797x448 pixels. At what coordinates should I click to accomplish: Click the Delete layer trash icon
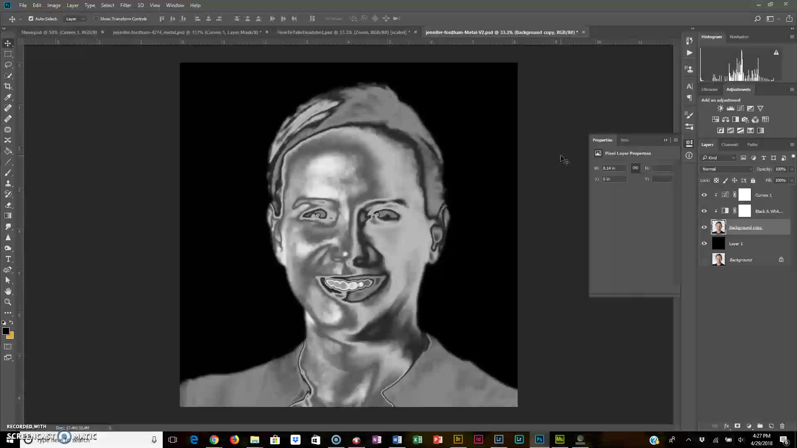pyautogui.click(x=782, y=426)
